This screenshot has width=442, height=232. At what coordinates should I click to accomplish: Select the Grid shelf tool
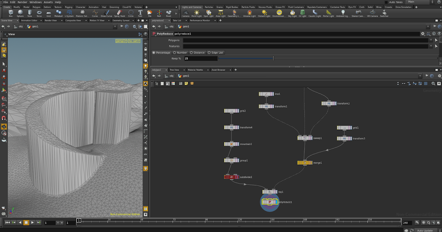point(49,14)
